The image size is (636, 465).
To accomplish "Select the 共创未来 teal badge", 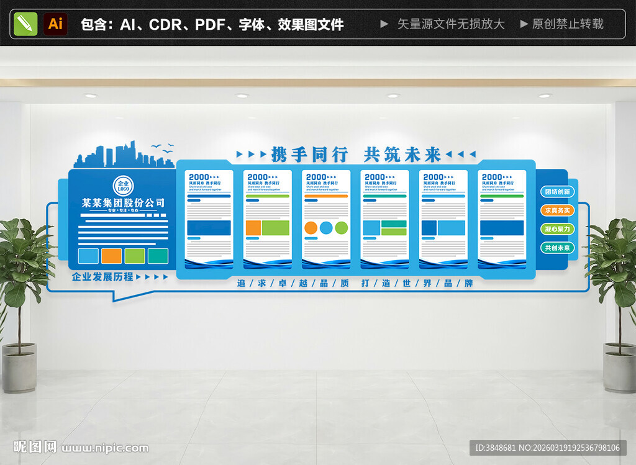I will (x=557, y=248).
